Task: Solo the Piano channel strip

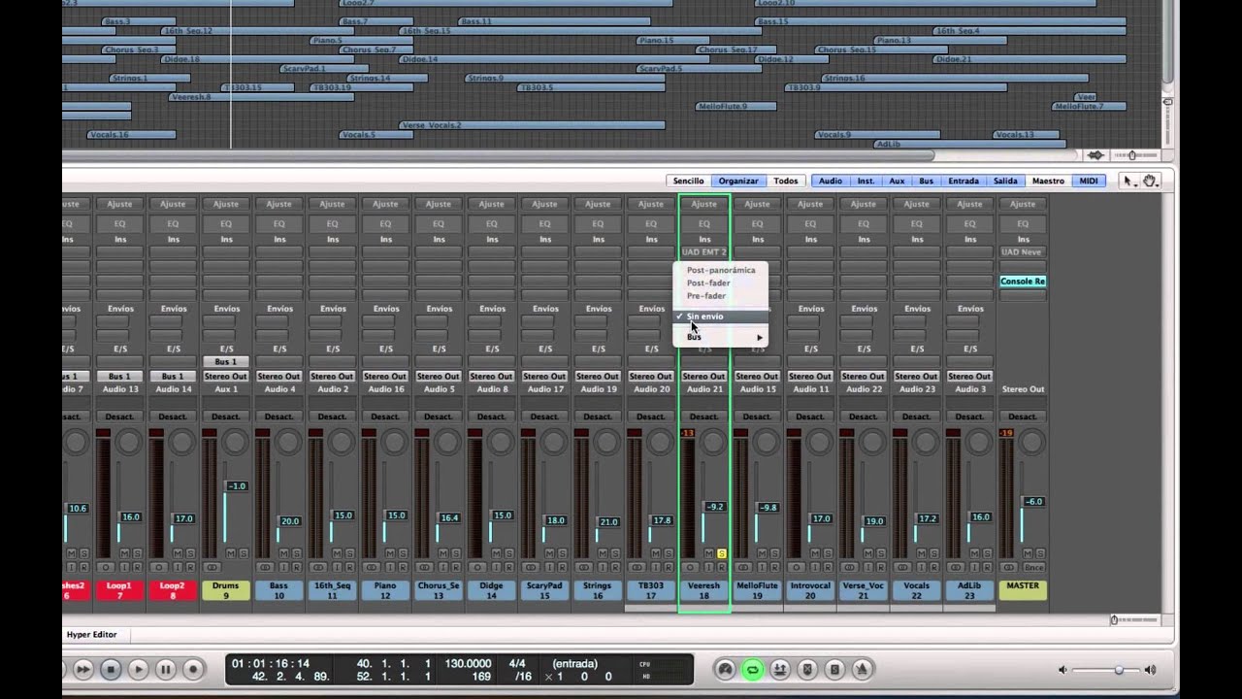Action: (402, 553)
